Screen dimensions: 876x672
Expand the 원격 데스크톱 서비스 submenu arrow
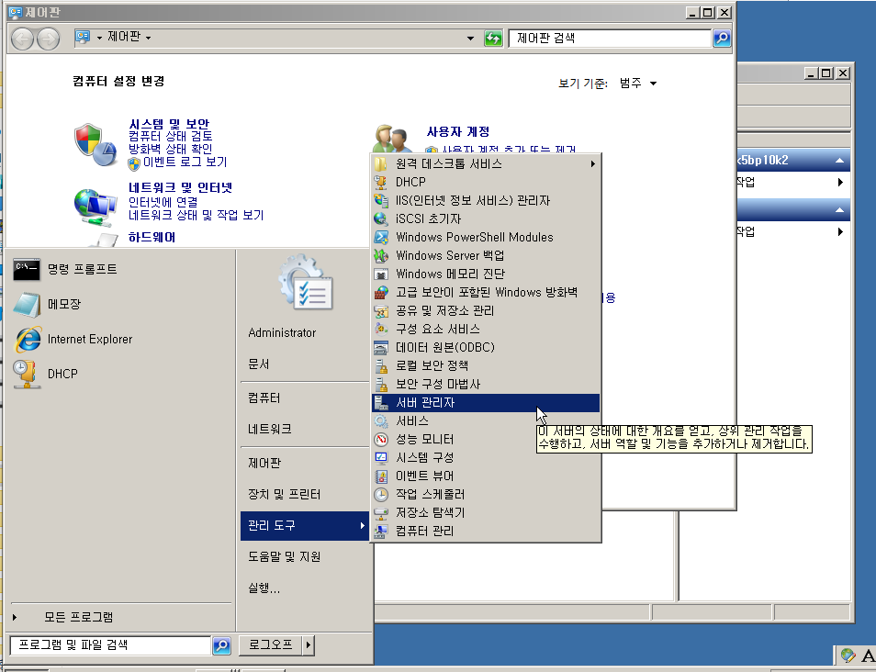tap(592, 163)
